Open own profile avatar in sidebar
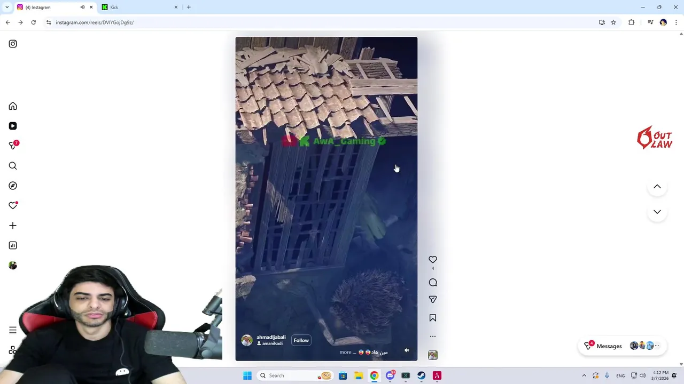This screenshot has width=684, height=384. (x=13, y=266)
